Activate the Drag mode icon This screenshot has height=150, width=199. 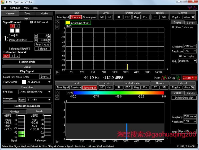[178, 78]
